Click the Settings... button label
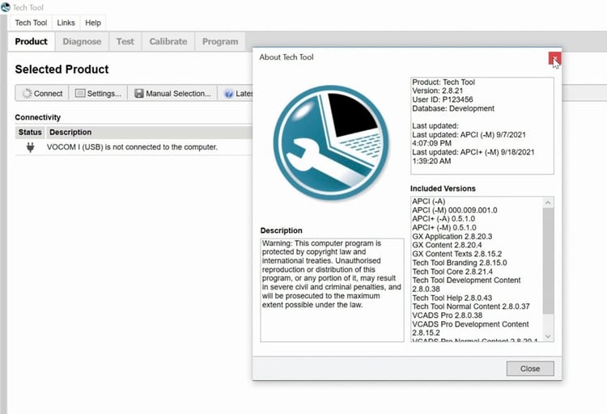Image resolution: width=607 pixels, height=414 pixels. coord(104,94)
